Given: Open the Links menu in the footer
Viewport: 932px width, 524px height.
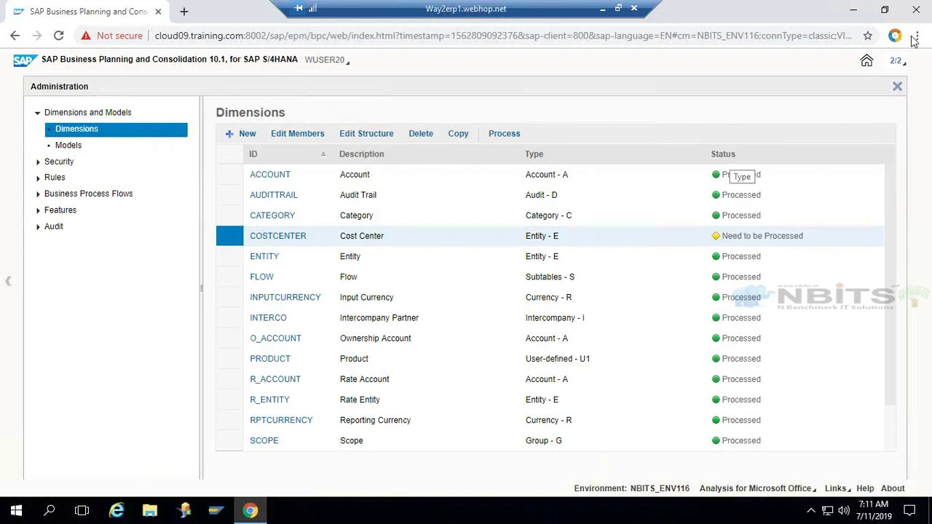Looking at the screenshot, I should (837, 489).
